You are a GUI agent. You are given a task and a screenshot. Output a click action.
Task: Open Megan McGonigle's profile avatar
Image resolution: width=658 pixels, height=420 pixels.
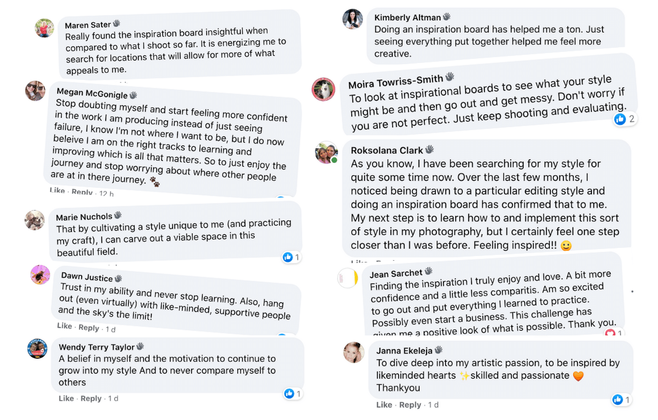[x=35, y=90]
